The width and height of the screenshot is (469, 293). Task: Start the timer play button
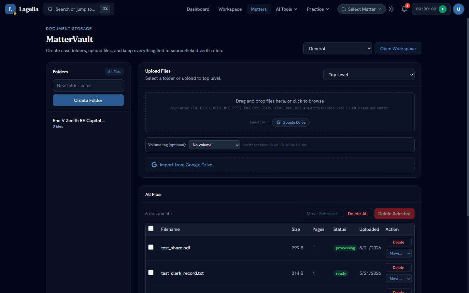coord(443,9)
